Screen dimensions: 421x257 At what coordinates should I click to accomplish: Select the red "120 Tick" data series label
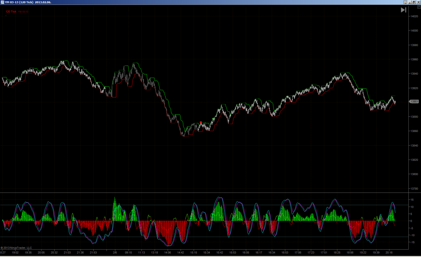point(11,12)
